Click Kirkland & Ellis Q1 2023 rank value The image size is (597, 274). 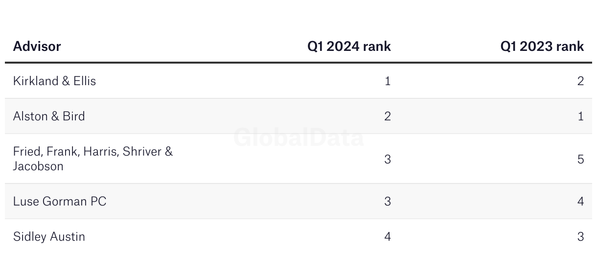coord(581,81)
